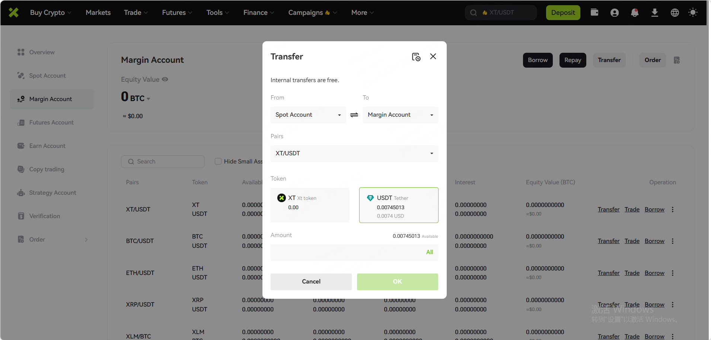The width and height of the screenshot is (711, 340).
Task: Expand the From Spot Account dropdown
Action: 308,115
